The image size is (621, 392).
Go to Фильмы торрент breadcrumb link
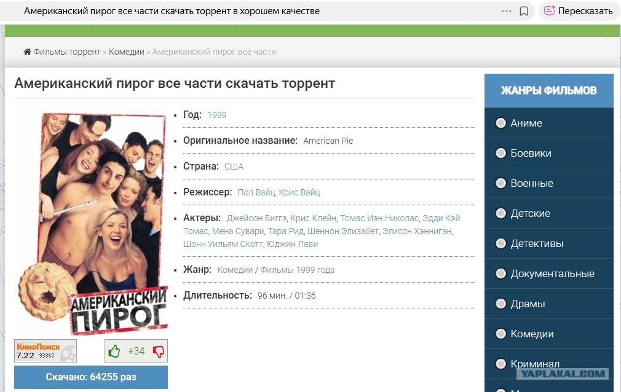coord(66,52)
